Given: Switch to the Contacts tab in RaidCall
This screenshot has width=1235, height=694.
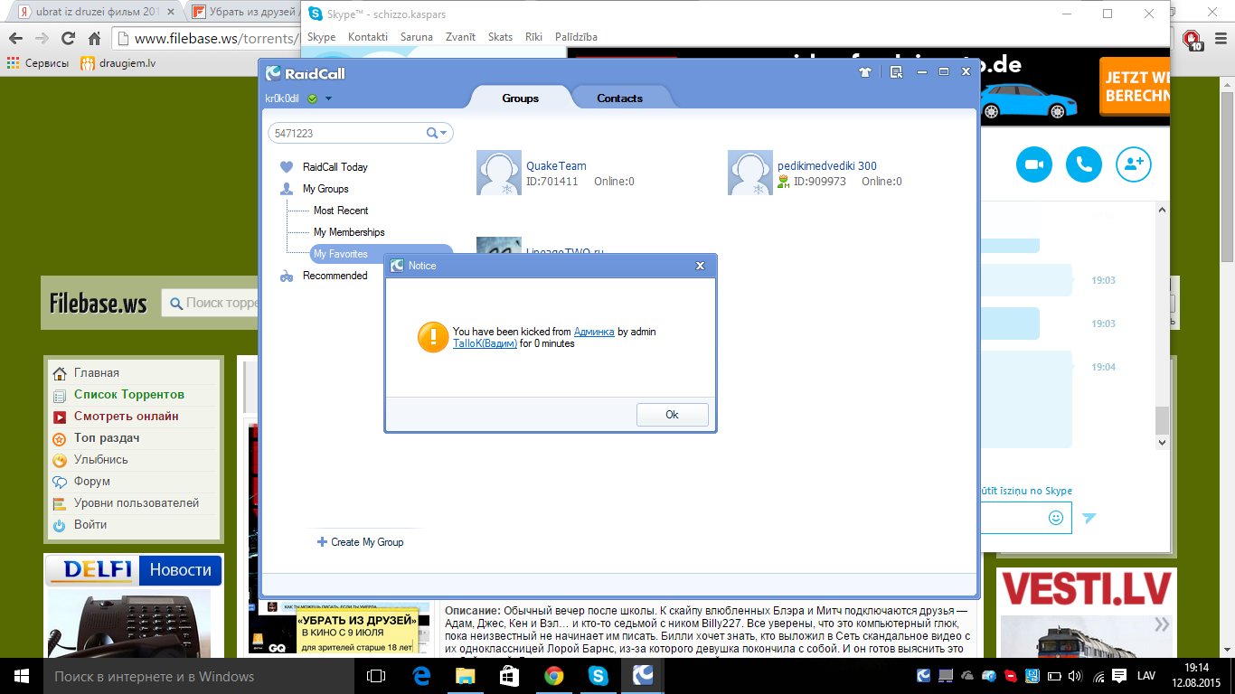Looking at the screenshot, I should point(619,98).
